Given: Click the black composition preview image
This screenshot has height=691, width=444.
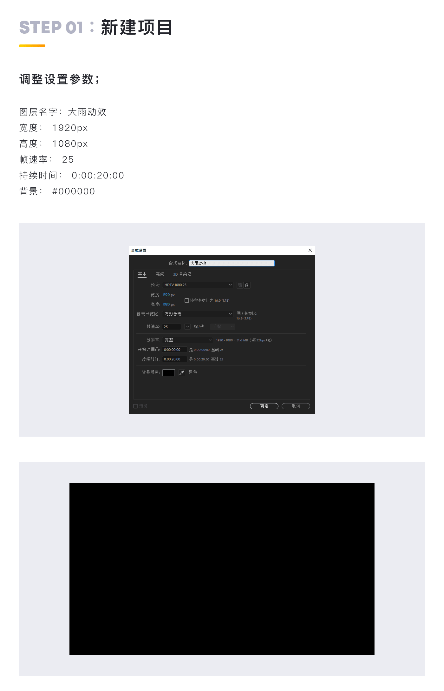Looking at the screenshot, I should 222,569.
